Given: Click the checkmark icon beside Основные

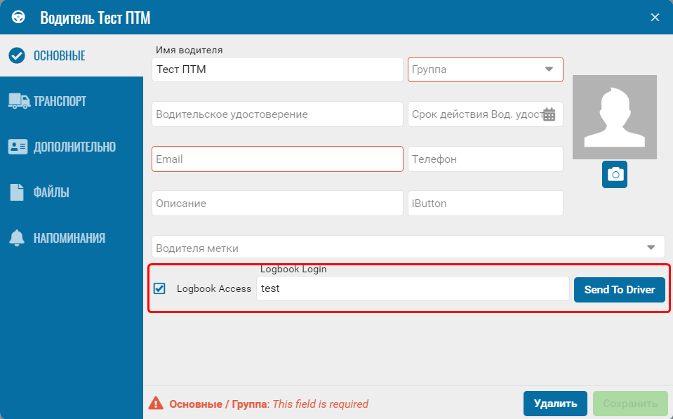Looking at the screenshot, I should [x=17, y=55].
